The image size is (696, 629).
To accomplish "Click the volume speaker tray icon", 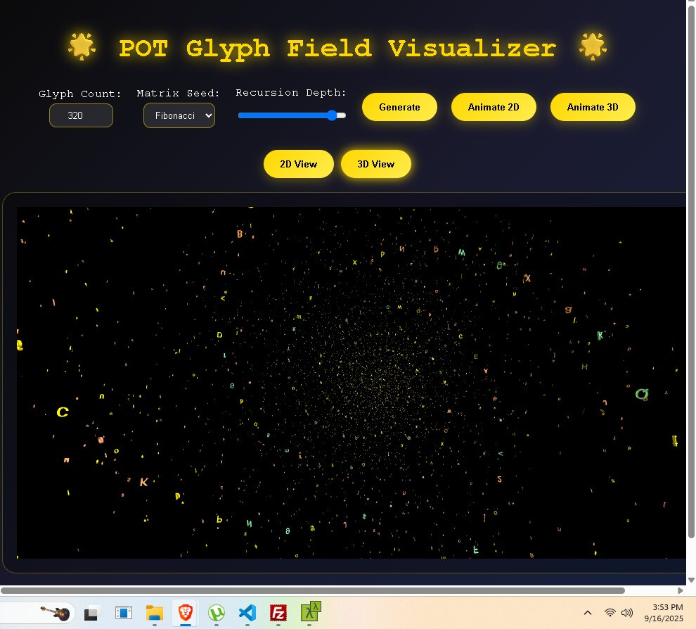I will (627, 613).
